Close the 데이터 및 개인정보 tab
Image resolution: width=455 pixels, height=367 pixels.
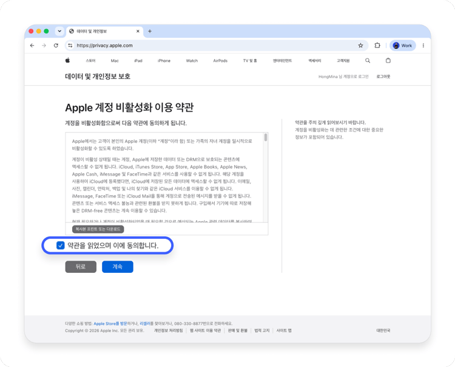(138, 31)
